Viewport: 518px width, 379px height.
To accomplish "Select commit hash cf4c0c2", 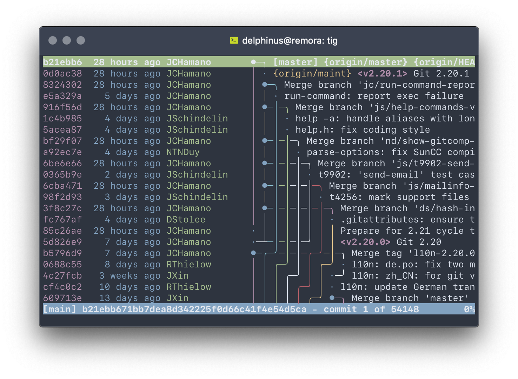I will click(x=62, y=287).
